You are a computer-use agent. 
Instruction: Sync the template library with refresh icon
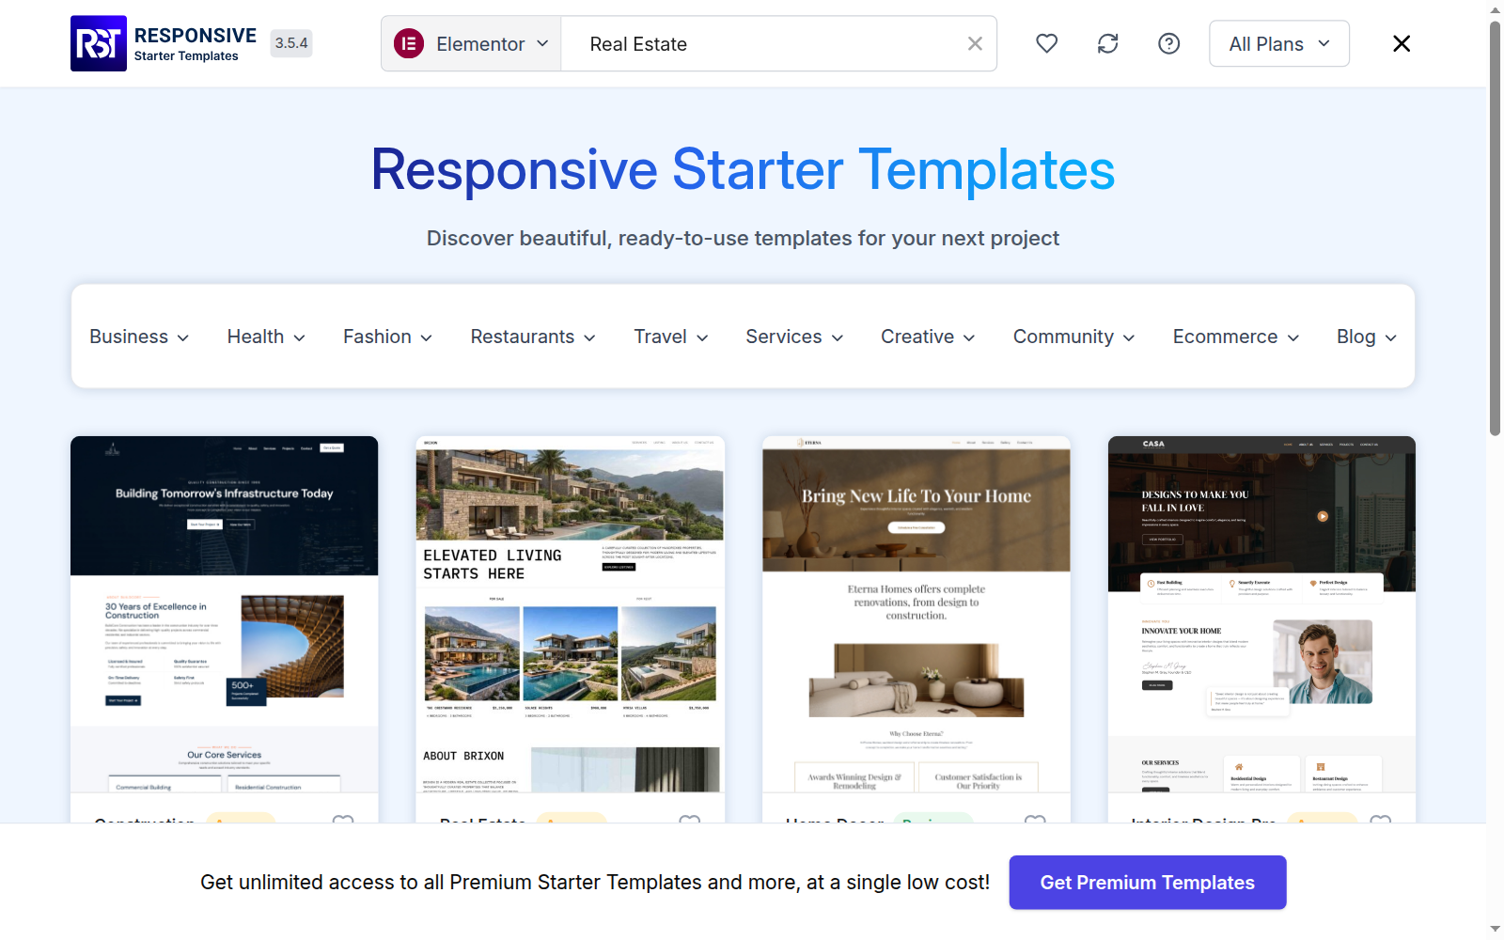tap(1108, 43)
